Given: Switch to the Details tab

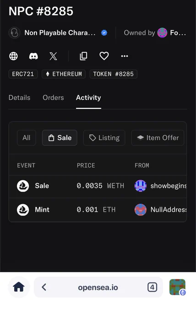Looking at the screenshot, I should 19,97.
